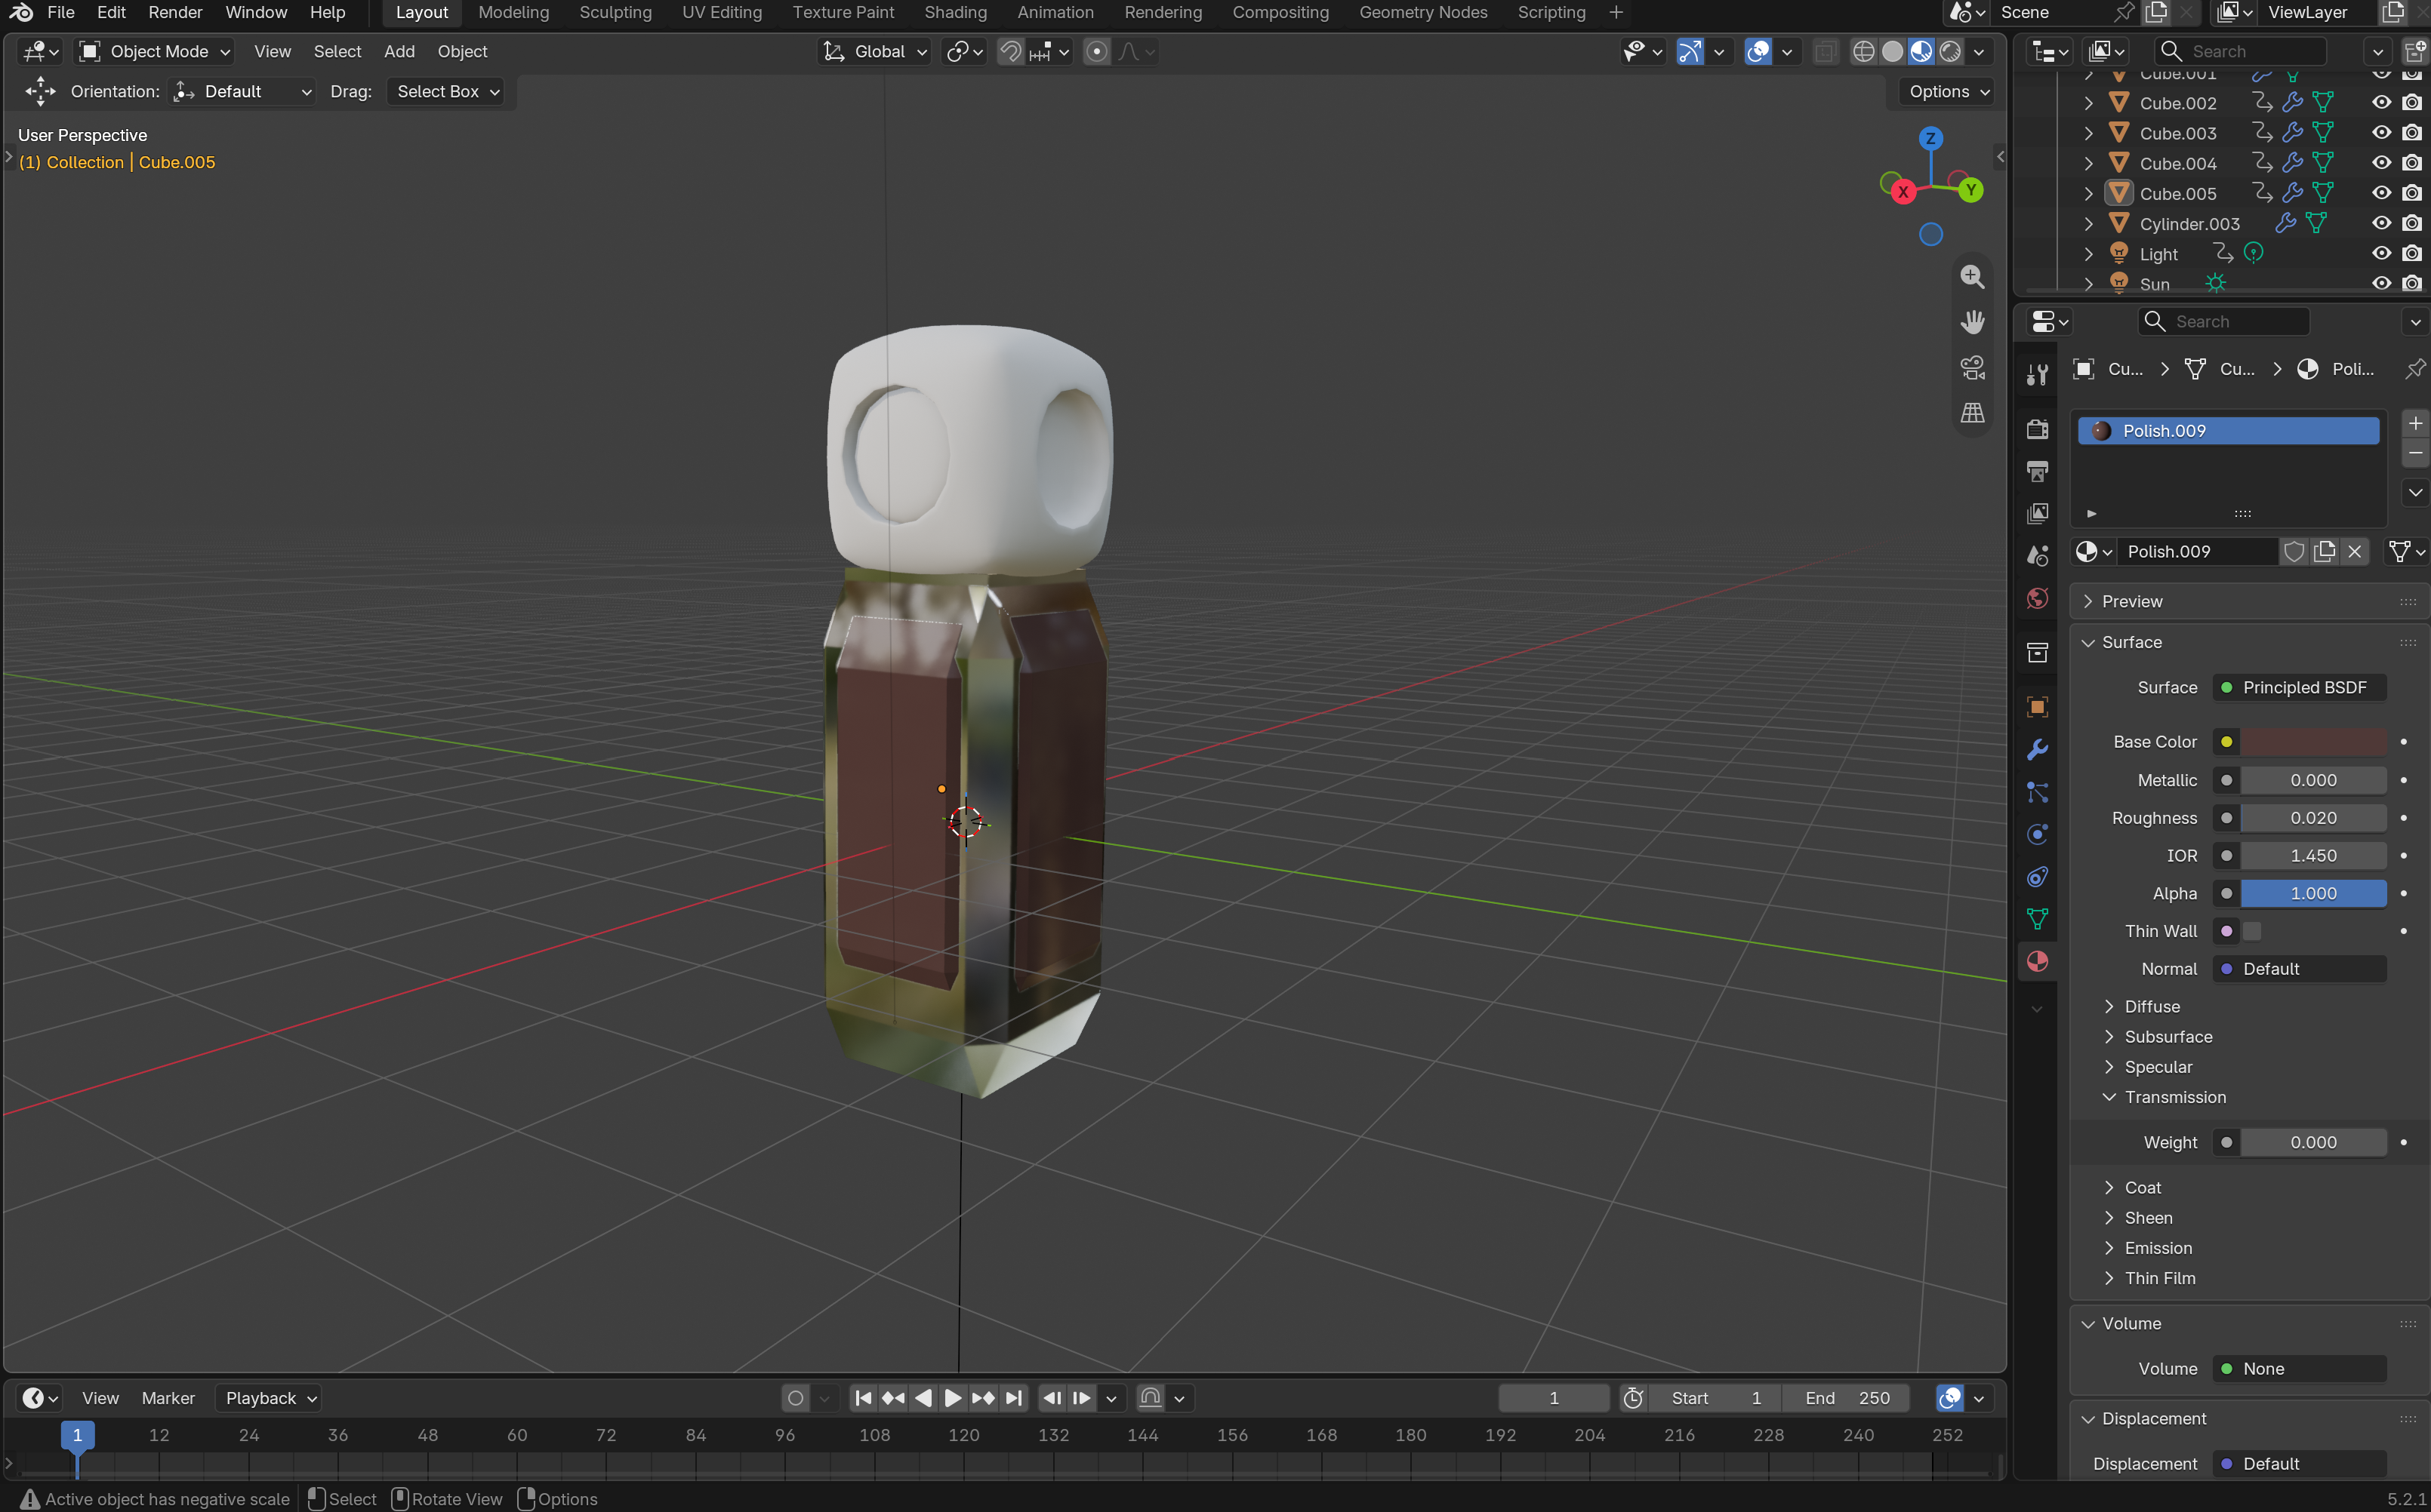Toggle auto keying record button
The height and width of the screenshot is (1512, 2431).
(795, 1398)
